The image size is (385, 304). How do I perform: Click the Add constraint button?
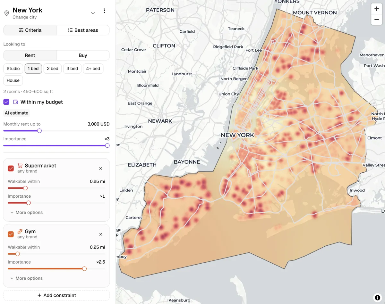pyautogui.click(x=56, y=295)
